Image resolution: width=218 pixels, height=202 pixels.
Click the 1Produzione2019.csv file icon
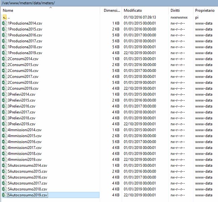(x=5, y=53)
